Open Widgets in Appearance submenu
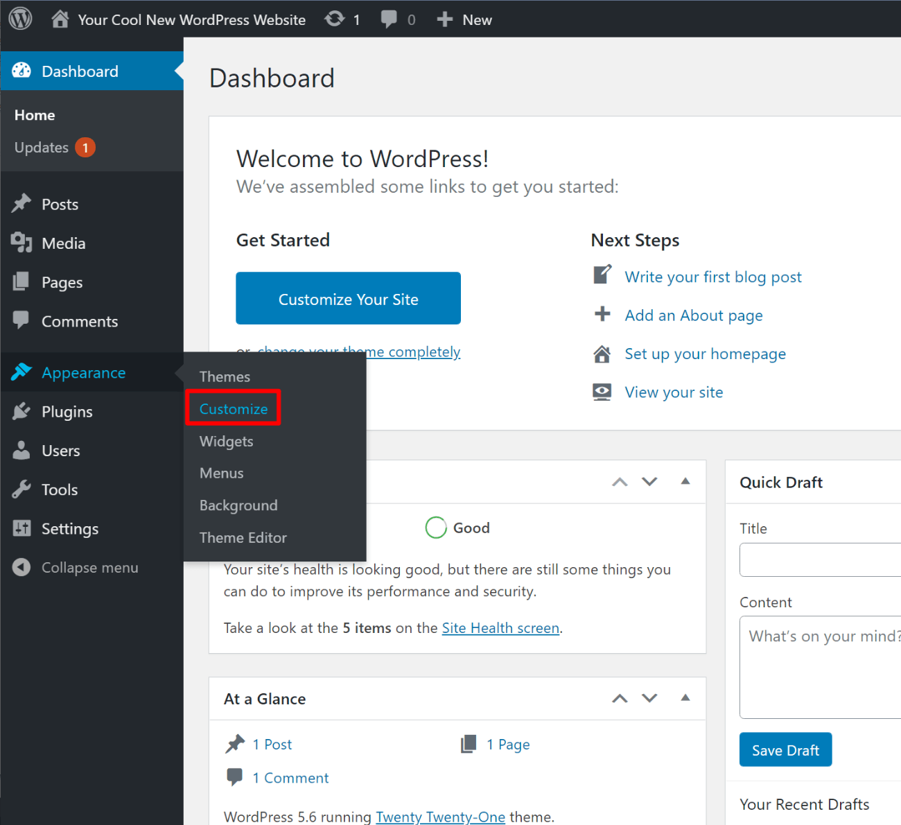 click(x=227, y=442)
